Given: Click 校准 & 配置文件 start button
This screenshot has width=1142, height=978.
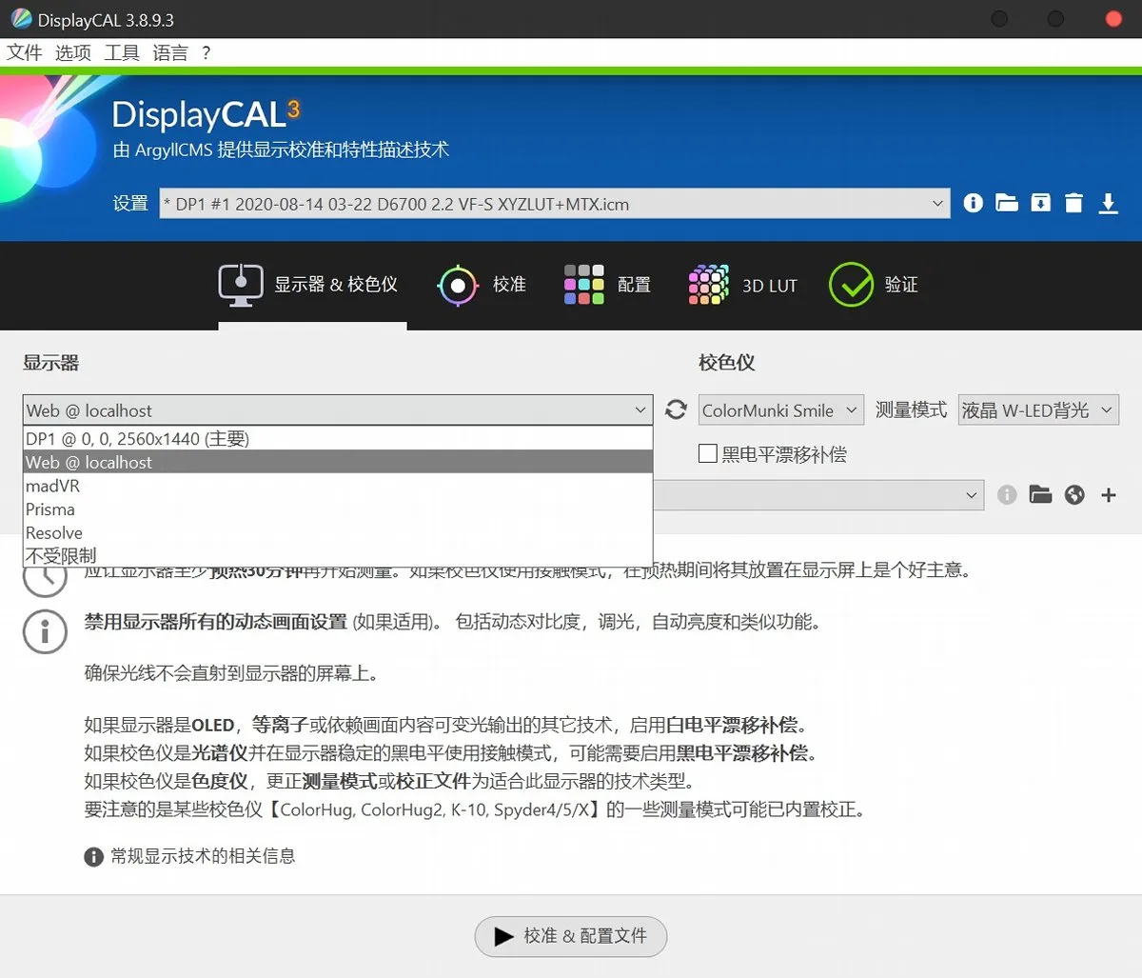Looking at the screenshot, I should (571, 936).
